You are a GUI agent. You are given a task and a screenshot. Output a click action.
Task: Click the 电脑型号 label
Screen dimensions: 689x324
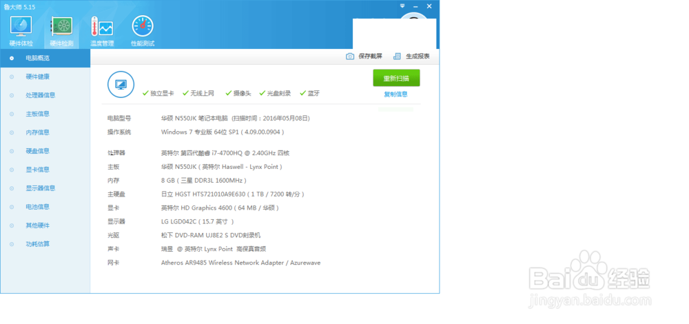tap(119, 119)
